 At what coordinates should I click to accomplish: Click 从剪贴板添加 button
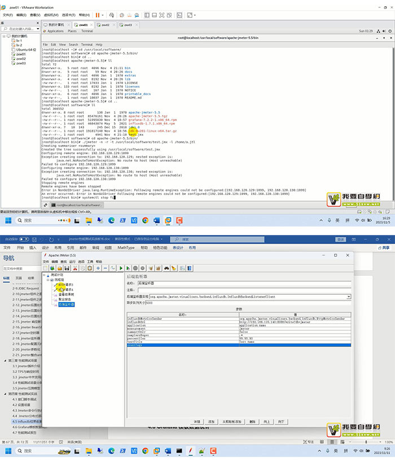coord(232,422)
